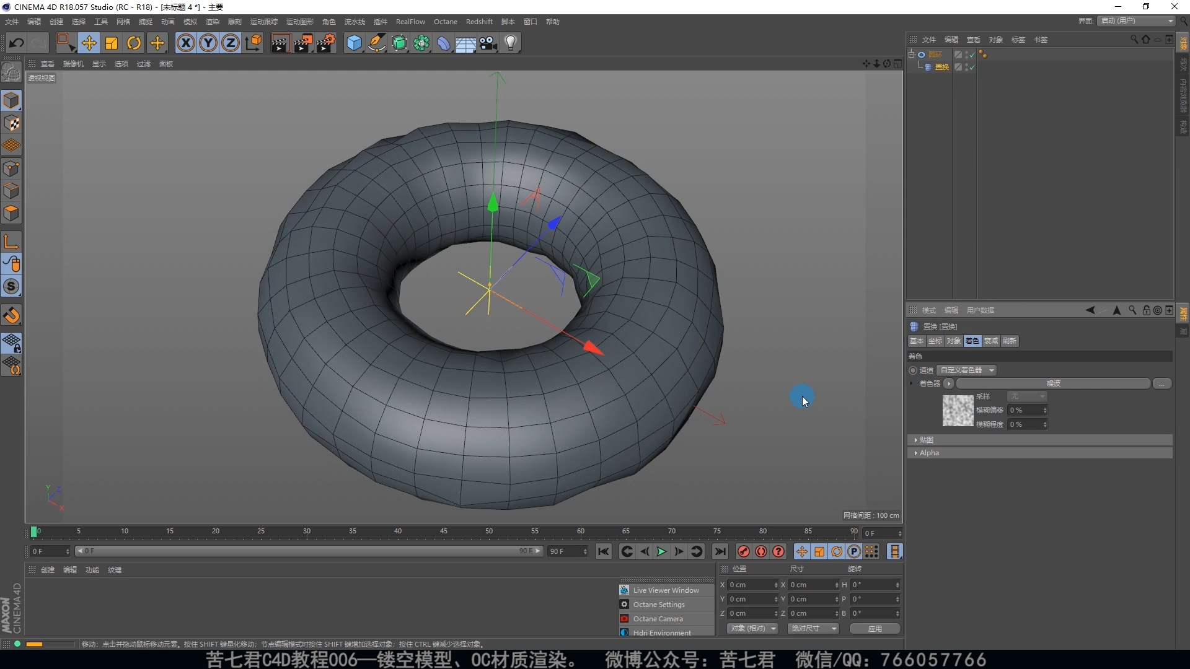The width and height of the screenshot is (1190, 669).
Task: Click the 噪波 shader bar
Action: click(1053, 383)
